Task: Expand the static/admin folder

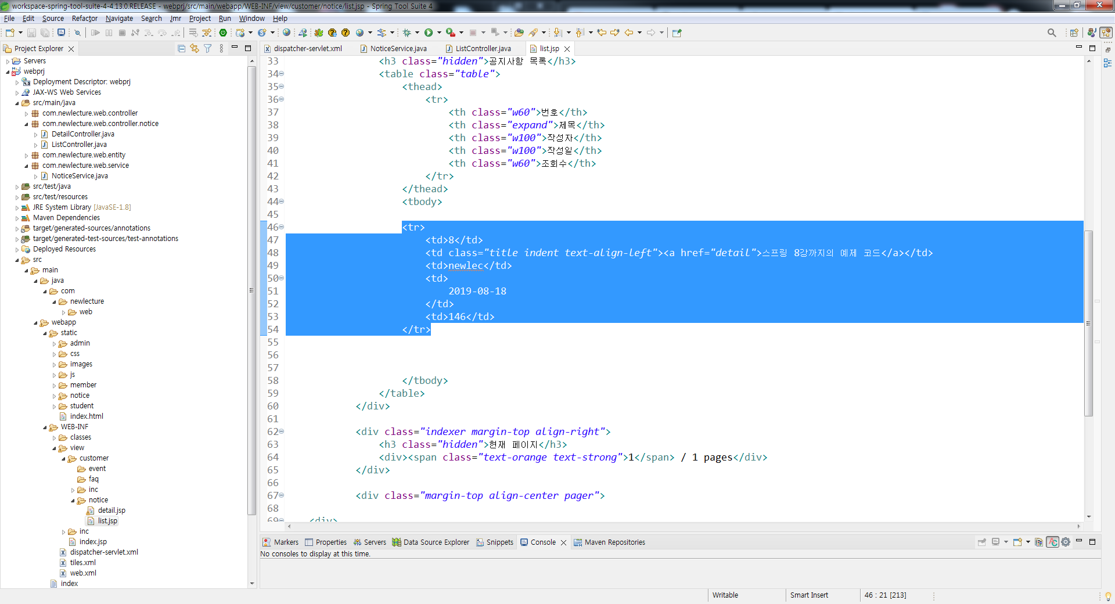Action: pyautogui.click(x=54, y=343)
